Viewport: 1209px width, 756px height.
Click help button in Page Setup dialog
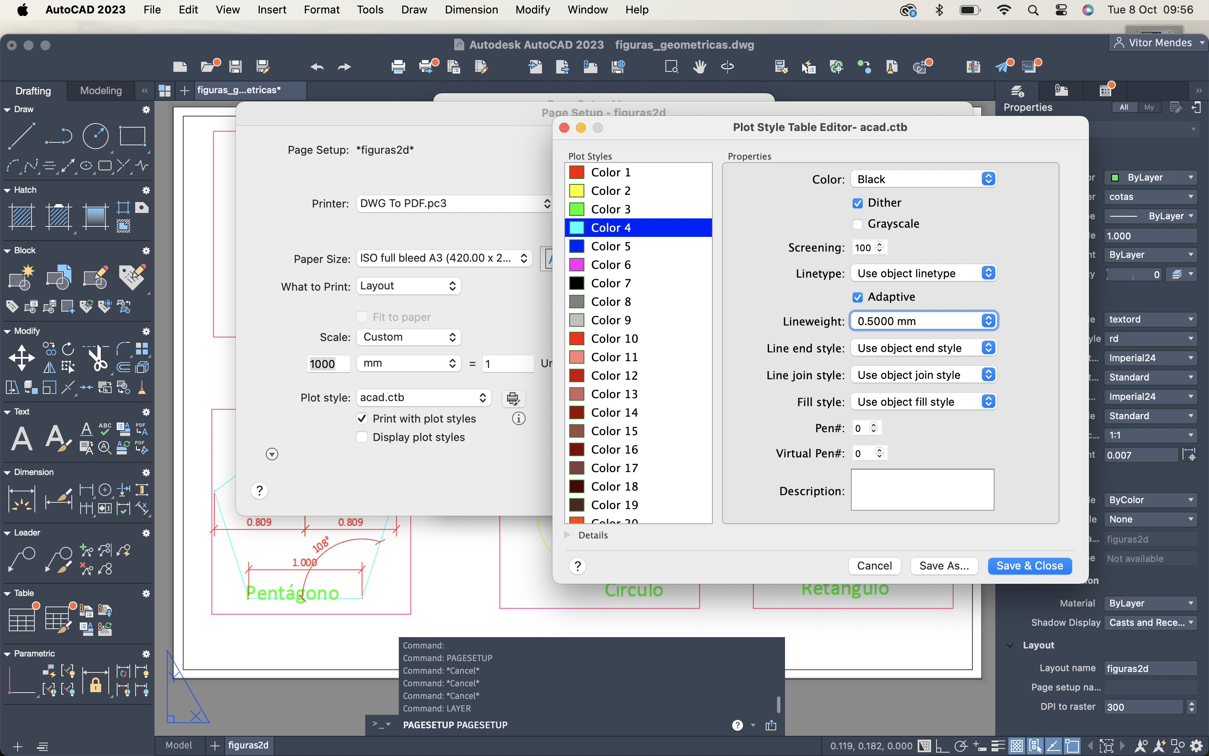(x=259, y=491)
